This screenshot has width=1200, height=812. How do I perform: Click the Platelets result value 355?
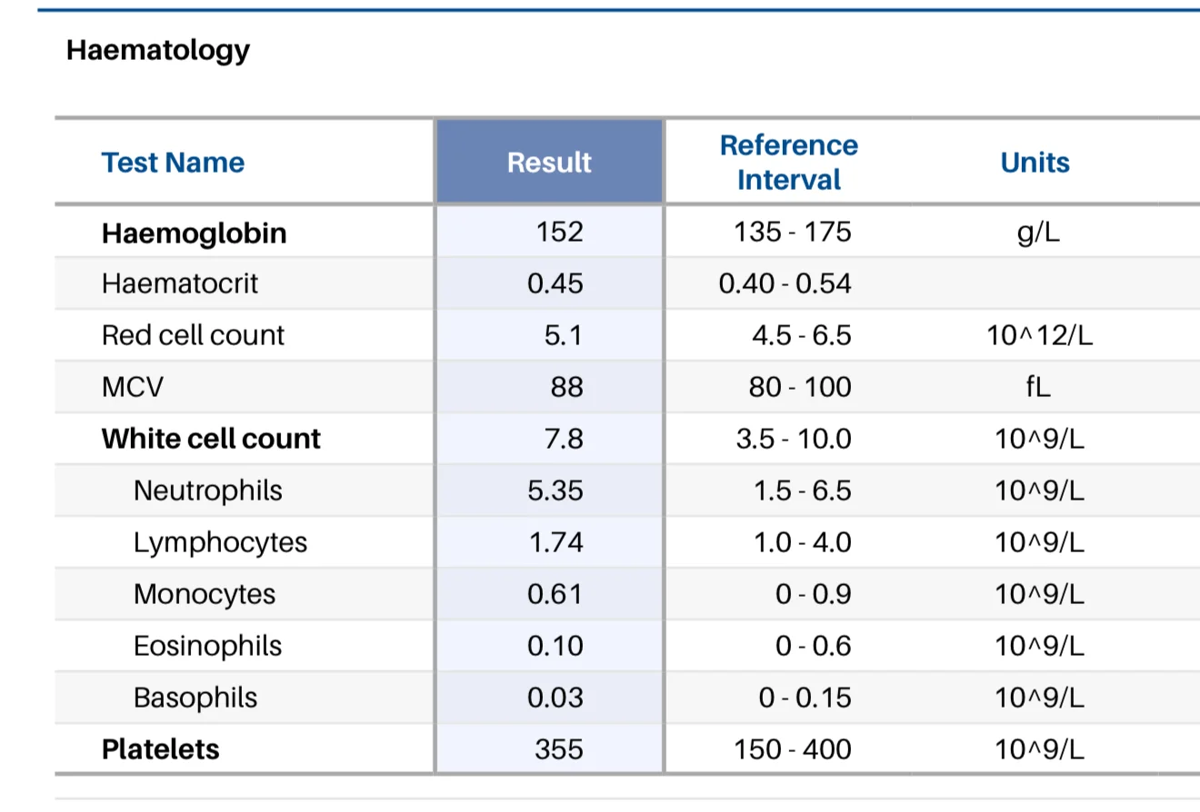[x=559, y=749]
